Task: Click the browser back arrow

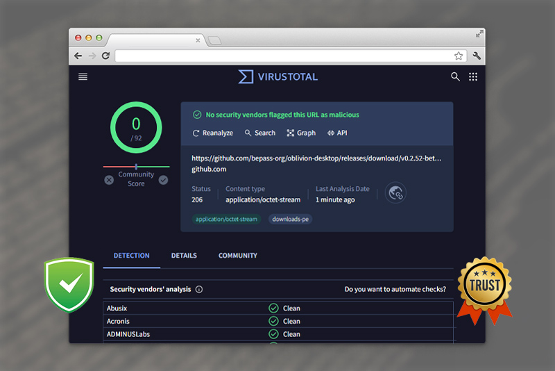Action: pos(78,56)
